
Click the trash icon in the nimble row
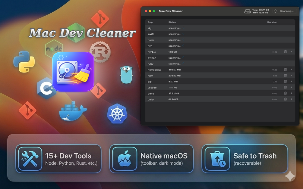(285, 51)
